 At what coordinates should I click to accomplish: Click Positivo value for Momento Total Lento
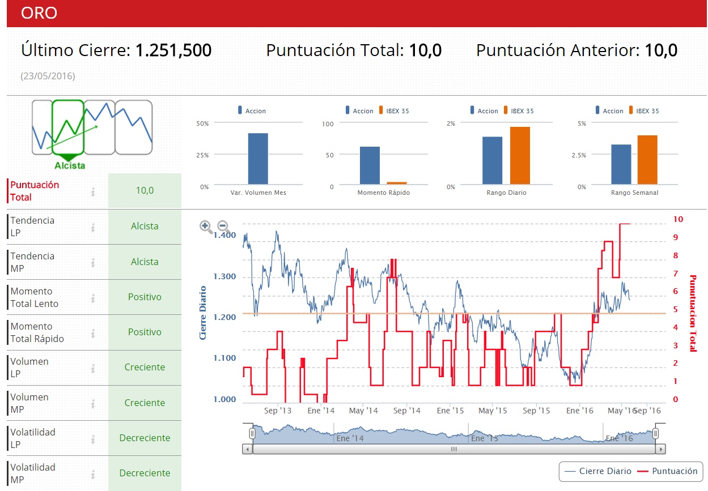pos(145,297)
